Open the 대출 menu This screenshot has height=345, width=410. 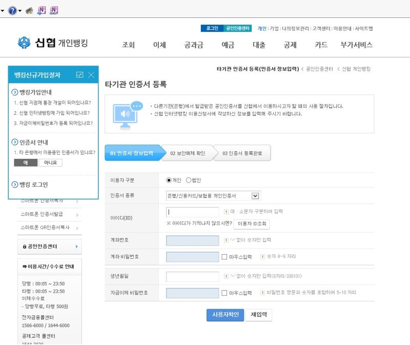pyautogui.click(x=259, y=45)
